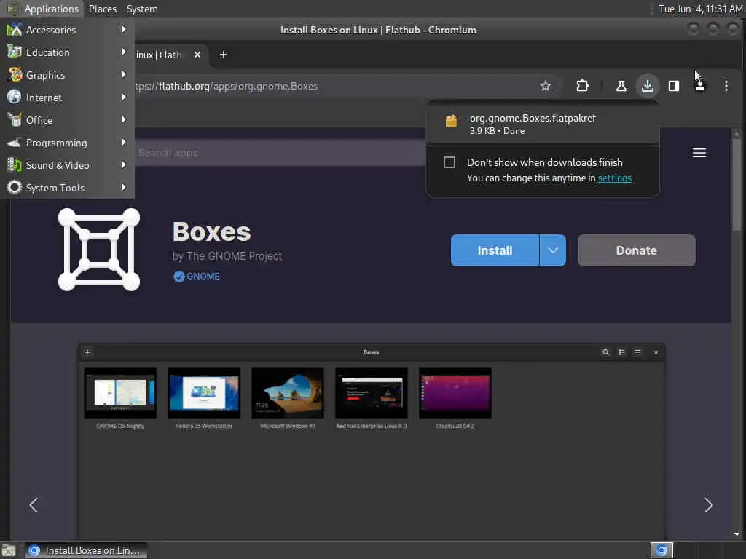Open the System menu

click(x=142, y=9)
